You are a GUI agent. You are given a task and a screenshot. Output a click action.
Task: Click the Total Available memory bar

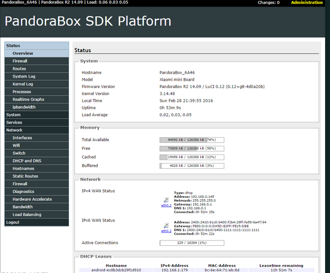pyautogui.click(x=192, y=140)
